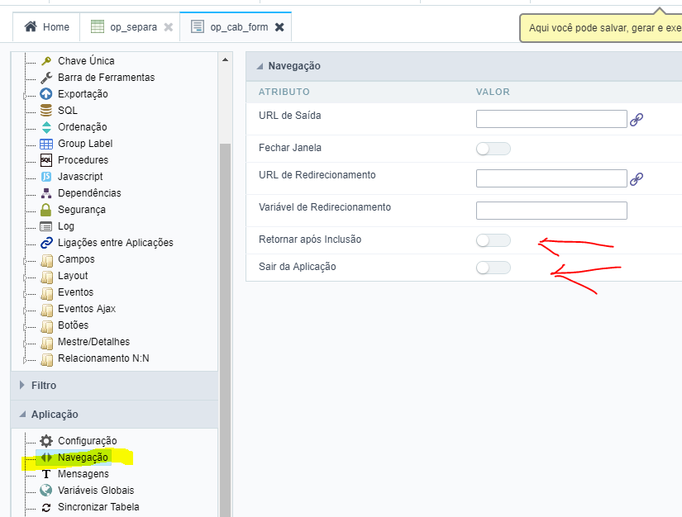682x517 pixels.
Task: Switch to the op_separa tab
Action: 132,27
